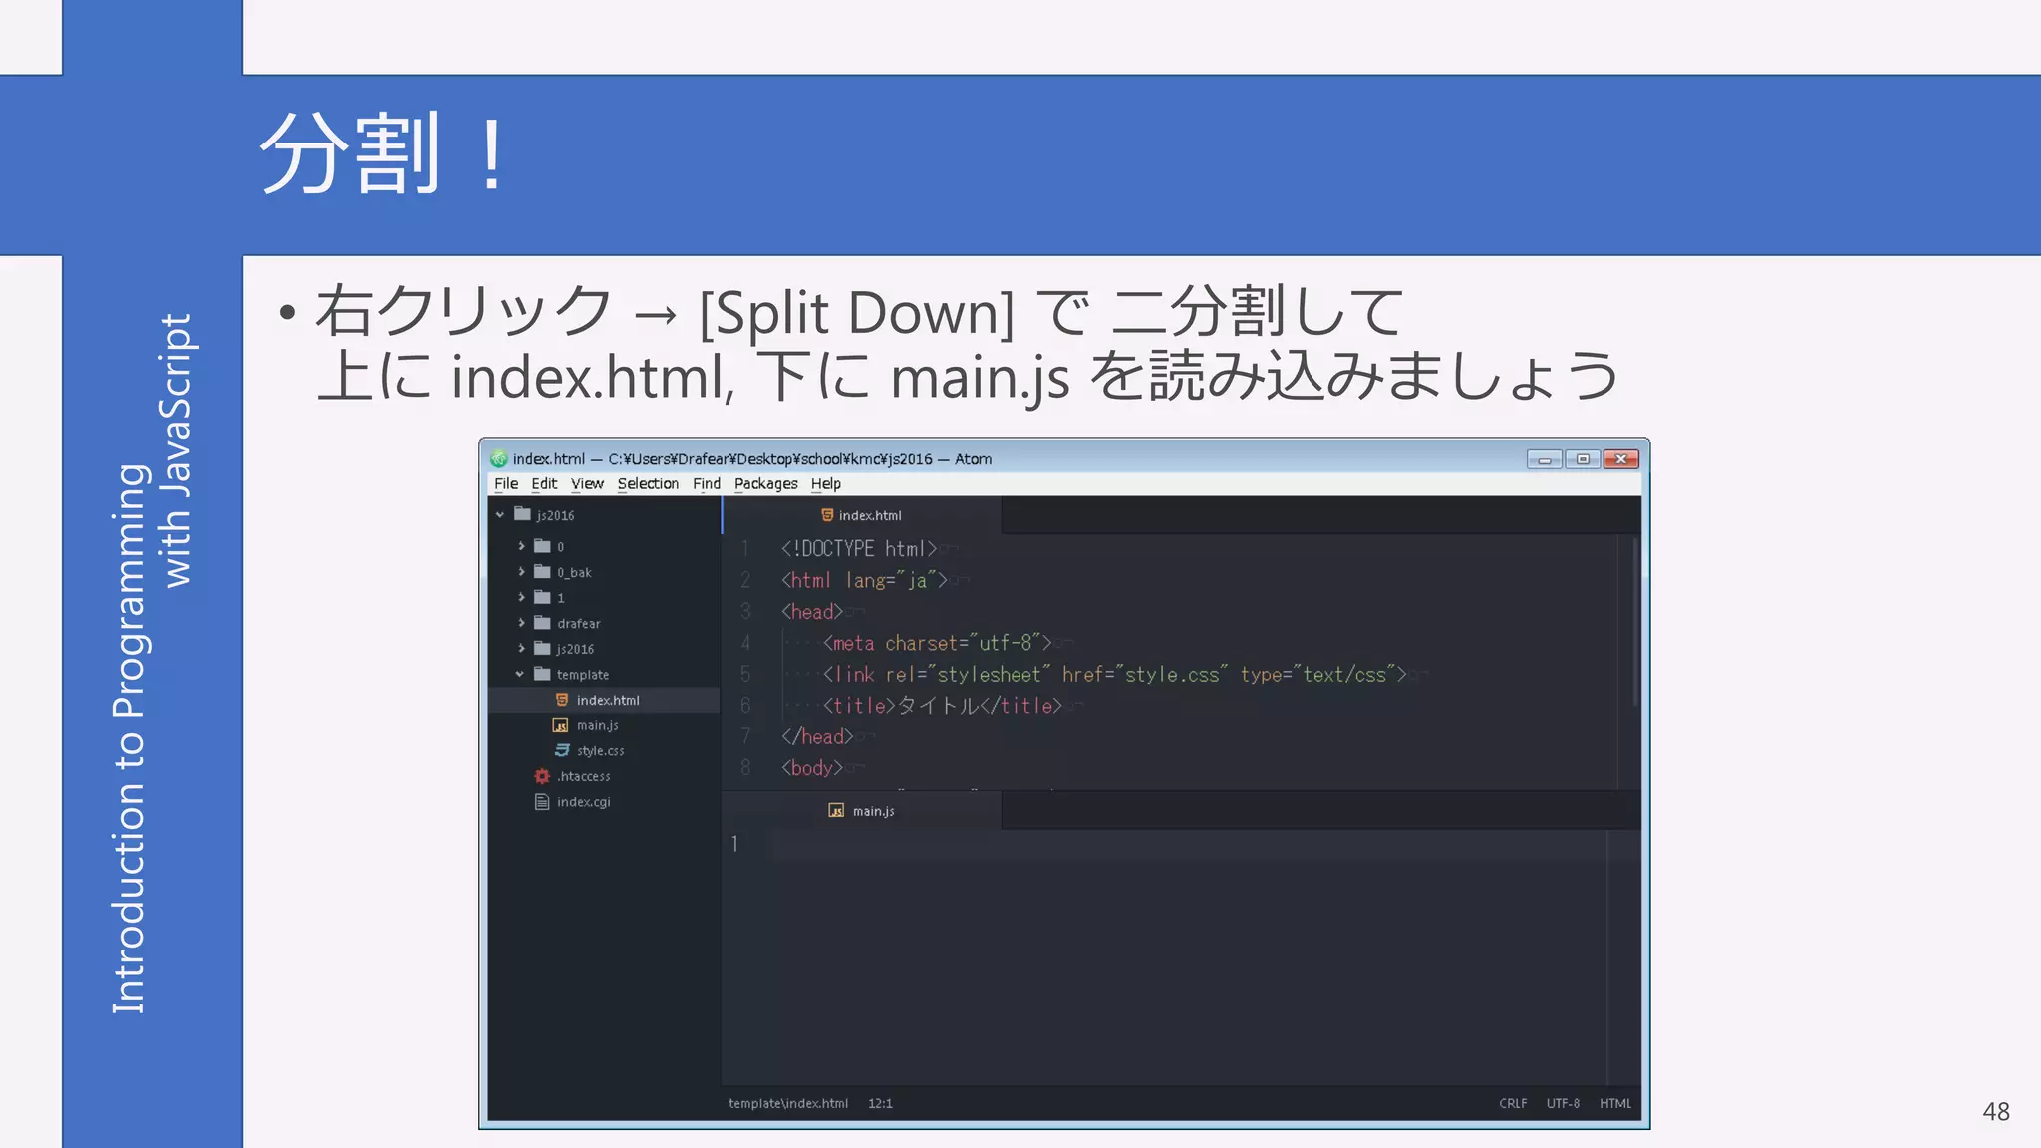Open index.cgi file in tree view
This screenshot has width=2041, height=1148.
pos(583,802)
